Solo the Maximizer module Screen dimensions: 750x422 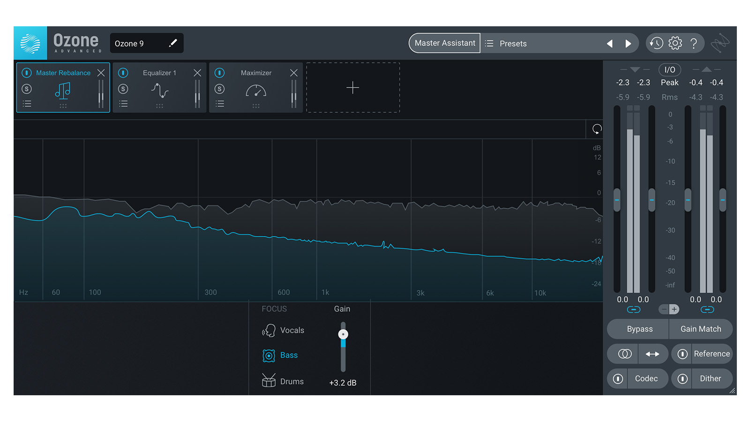pos(219,89)
